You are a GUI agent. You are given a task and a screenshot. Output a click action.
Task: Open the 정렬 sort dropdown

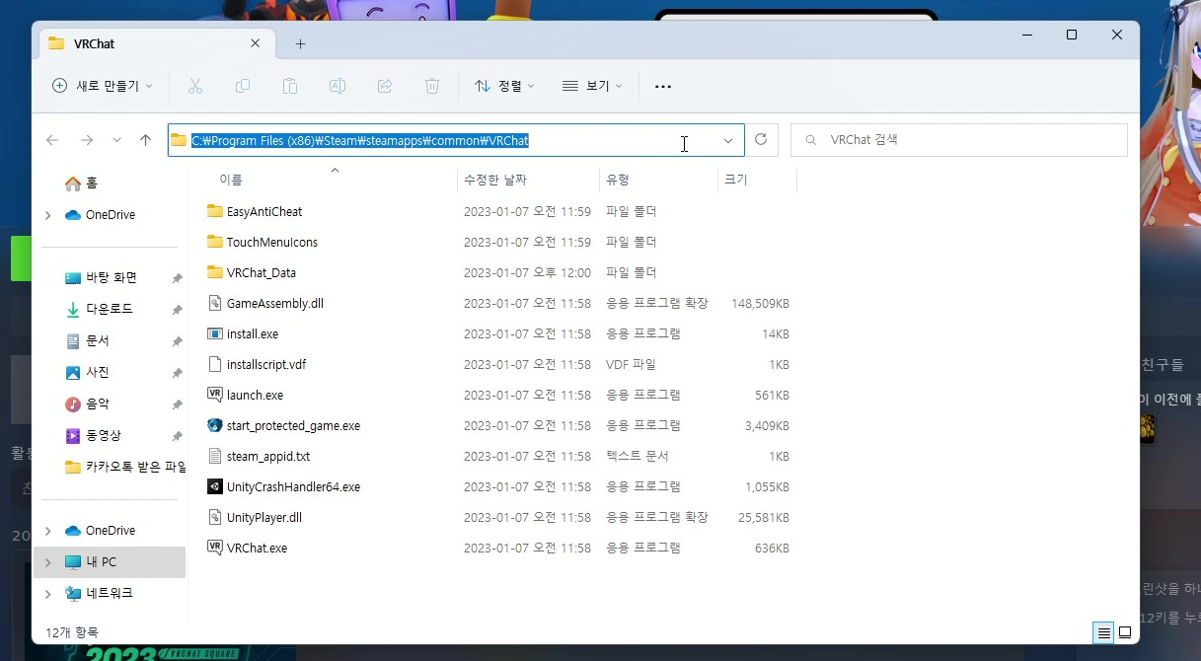(x=504, y=87)
